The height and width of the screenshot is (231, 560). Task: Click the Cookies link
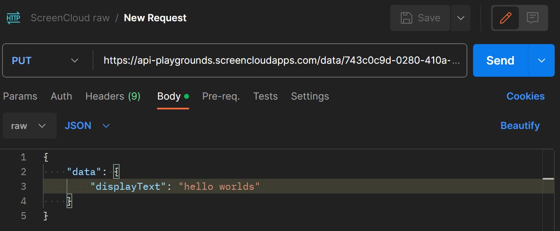point(525,96)
